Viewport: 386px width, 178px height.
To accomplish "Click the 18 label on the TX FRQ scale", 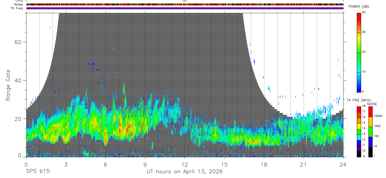I will click(364, 107).
